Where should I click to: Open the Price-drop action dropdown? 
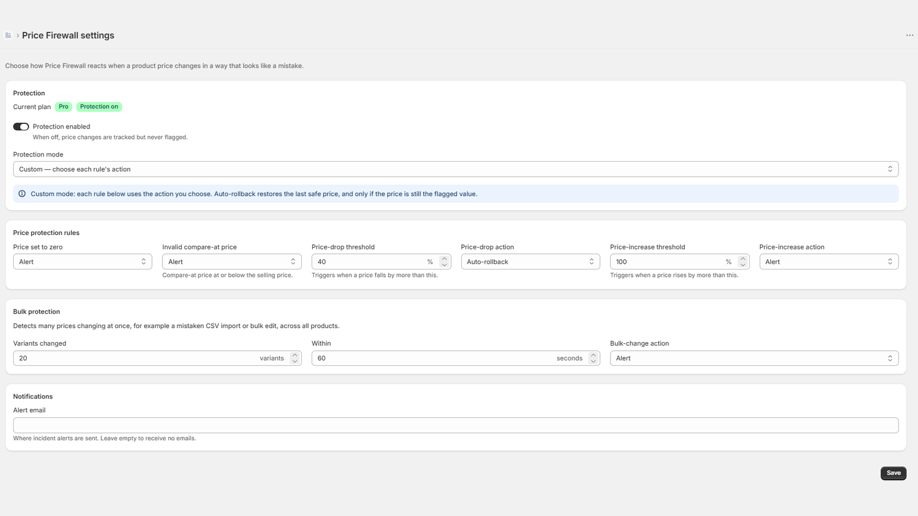531,261
